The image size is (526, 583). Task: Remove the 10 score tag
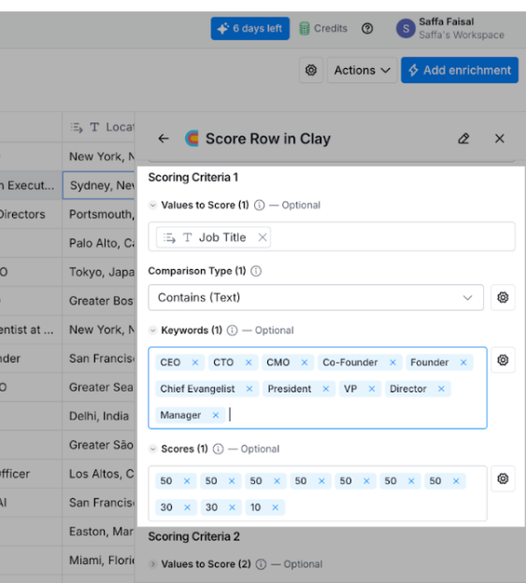[x=276, y=507]
